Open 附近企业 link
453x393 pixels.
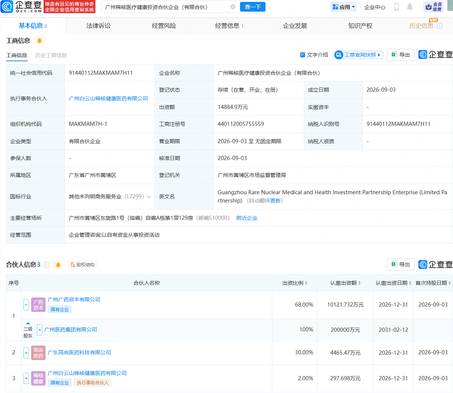247,218
